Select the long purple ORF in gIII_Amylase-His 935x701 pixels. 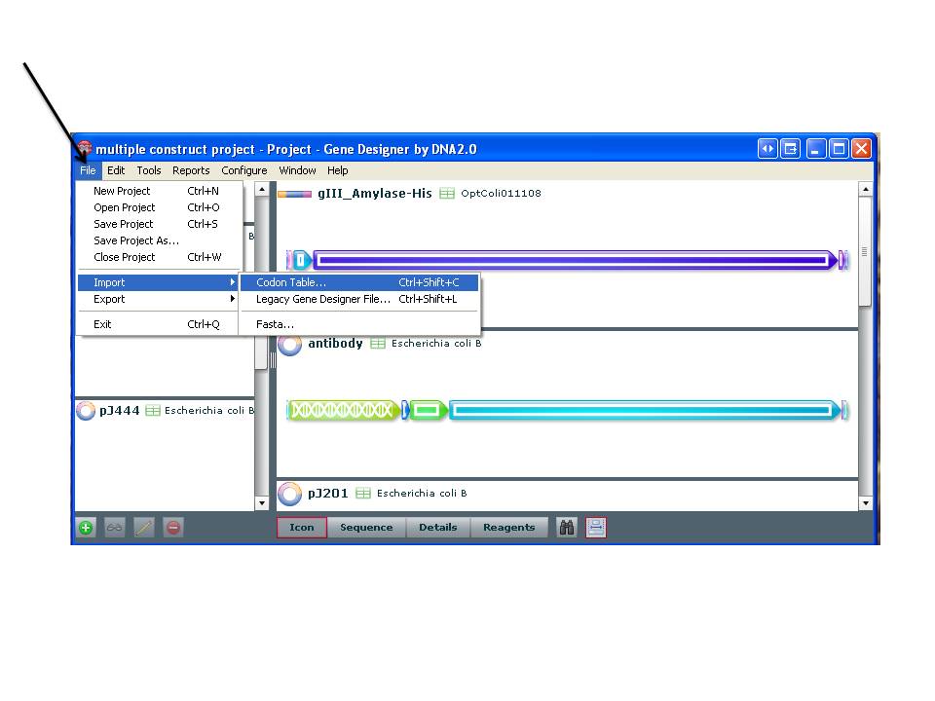point(576,260)
